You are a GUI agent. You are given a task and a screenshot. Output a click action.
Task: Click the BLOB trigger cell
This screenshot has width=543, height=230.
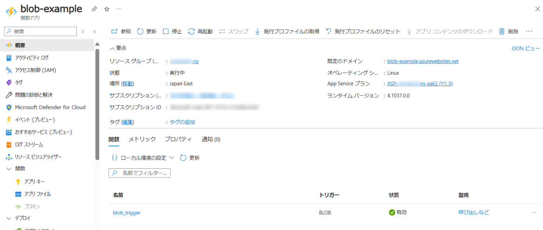pos(325,213)
